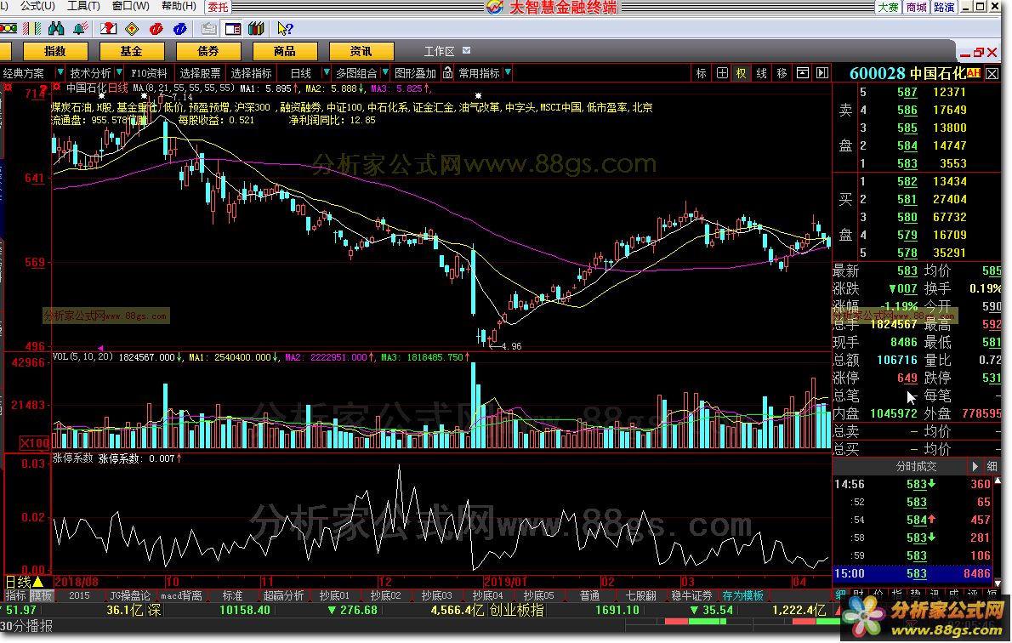
Task: Click the crosshair grid icon
Action: point(722,73)
